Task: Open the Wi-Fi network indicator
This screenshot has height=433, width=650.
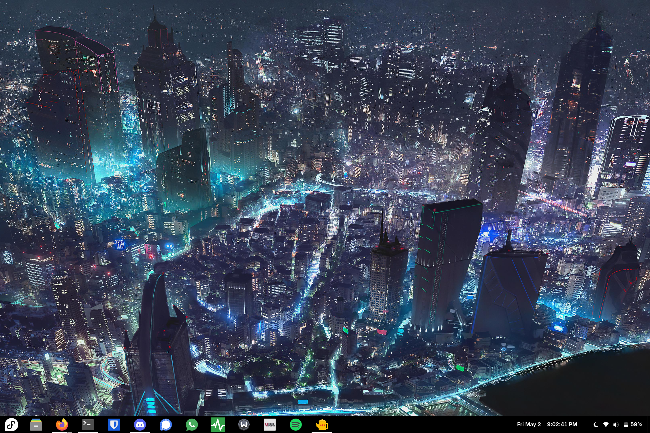Action: tap(606, 425)
